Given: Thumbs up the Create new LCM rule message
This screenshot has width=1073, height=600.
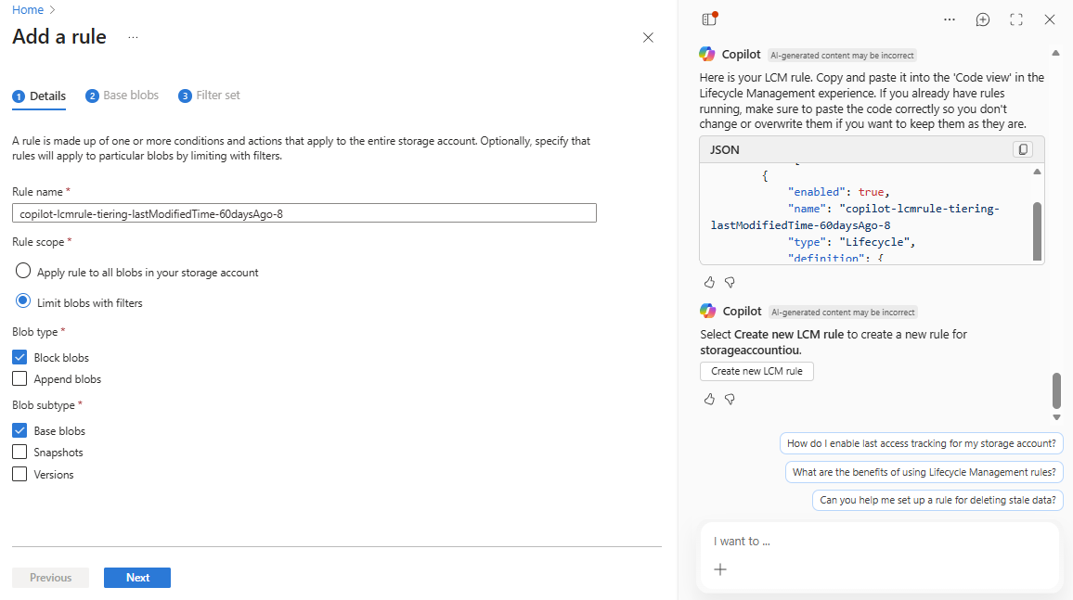Looking at the screenshot, I should click(x=710, y=399).
